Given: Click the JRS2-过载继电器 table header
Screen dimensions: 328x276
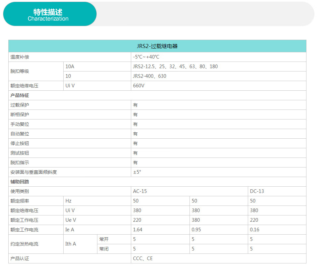Looking at the screenshot, I should (x=157, y=46).
